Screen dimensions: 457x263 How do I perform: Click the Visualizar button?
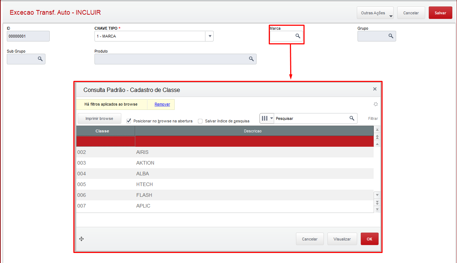342,239
